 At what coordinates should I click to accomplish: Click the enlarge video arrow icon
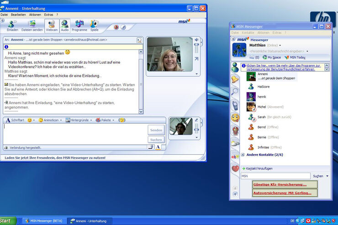196,59
